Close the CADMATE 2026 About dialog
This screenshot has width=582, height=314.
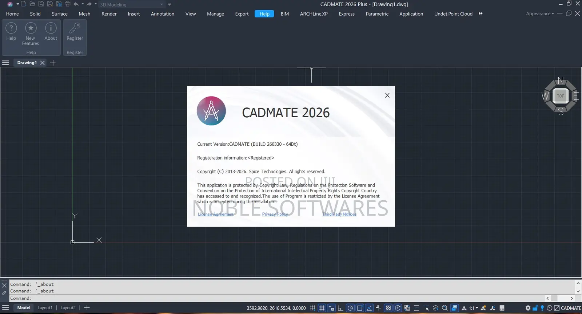tap(387, 95)
